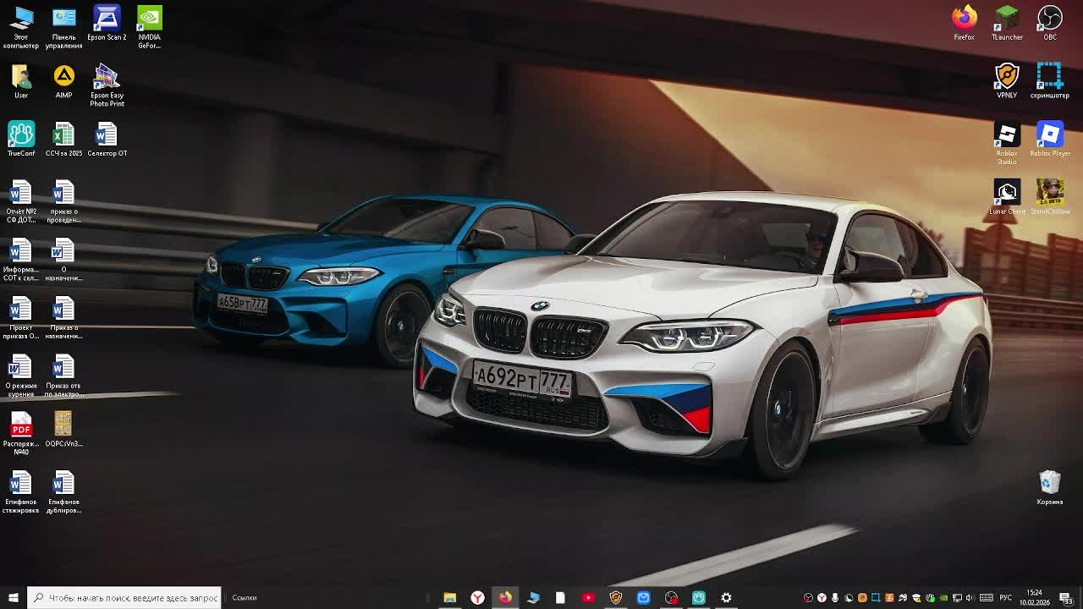Select the 'О режиме курения' document
The height and width of the screenshot is (609, 1083).
pos(21,376)
